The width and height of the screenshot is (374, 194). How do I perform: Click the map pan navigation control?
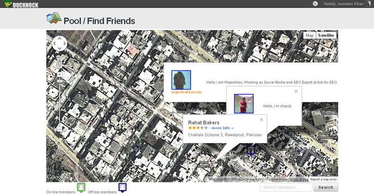[x=59, y=44]
